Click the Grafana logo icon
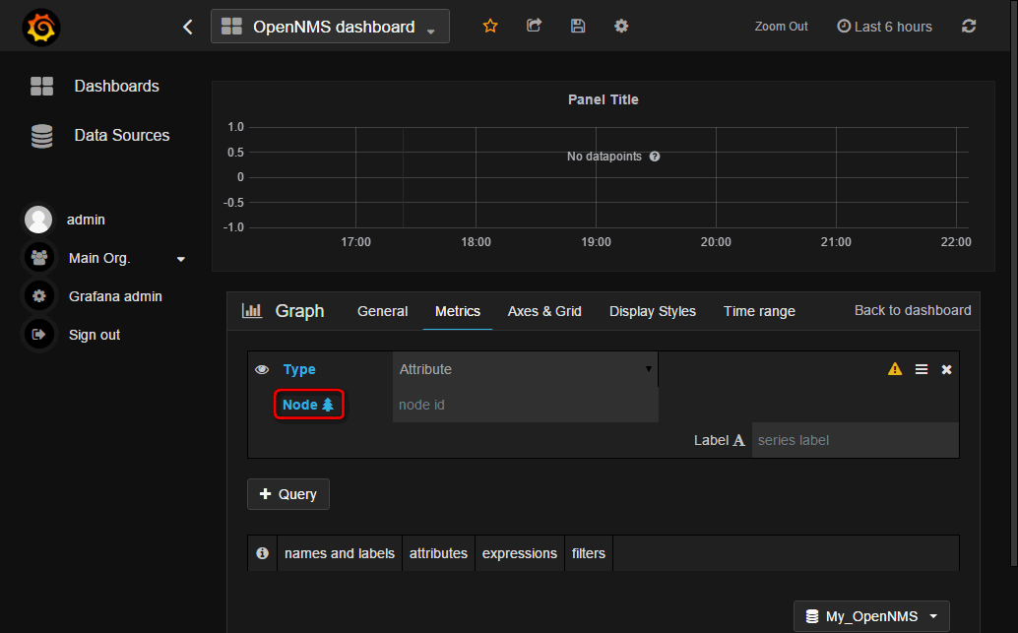 click(x=41, y=28)
